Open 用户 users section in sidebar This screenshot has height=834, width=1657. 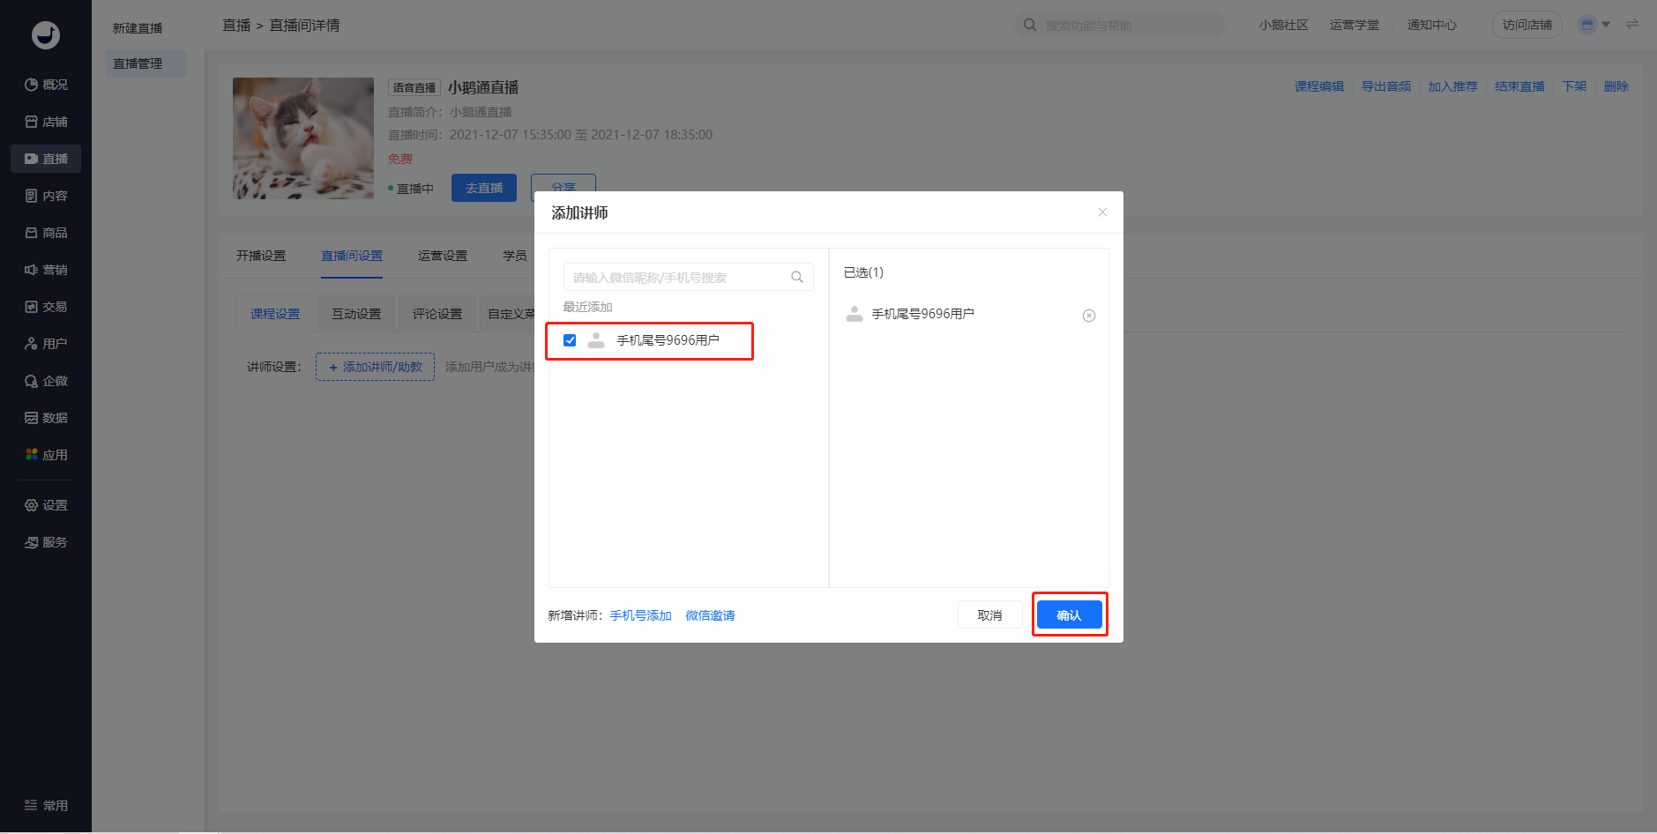pyautogui.click(x=46, y=344)
